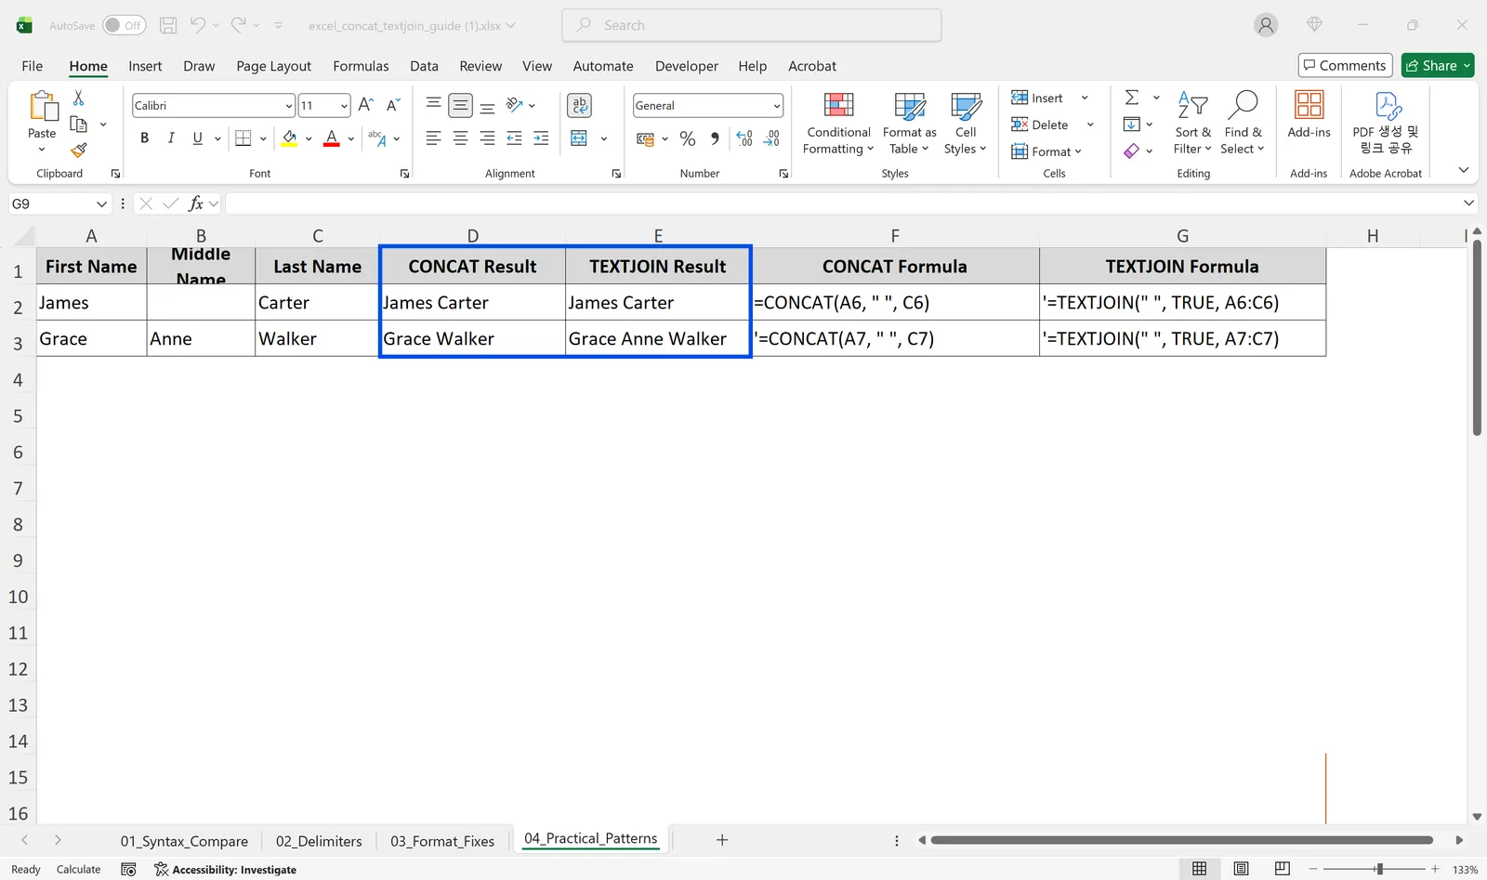Click the Borders icon
Image resolution: width=1487 pixels, height=880 pixels.
[243, 138]
